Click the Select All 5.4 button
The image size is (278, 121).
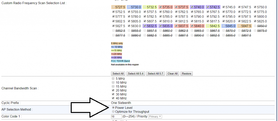pos(136,74)
